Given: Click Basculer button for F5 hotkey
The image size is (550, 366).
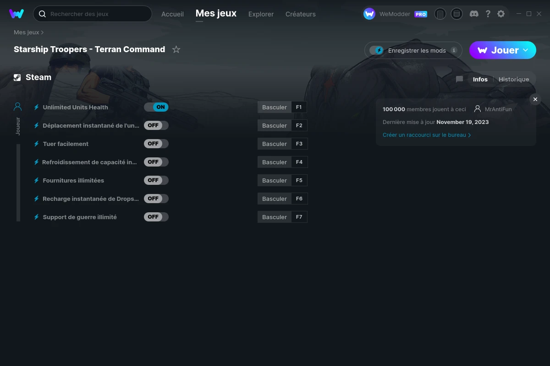Looking at the screenshot, I should [x=275, y=180].
